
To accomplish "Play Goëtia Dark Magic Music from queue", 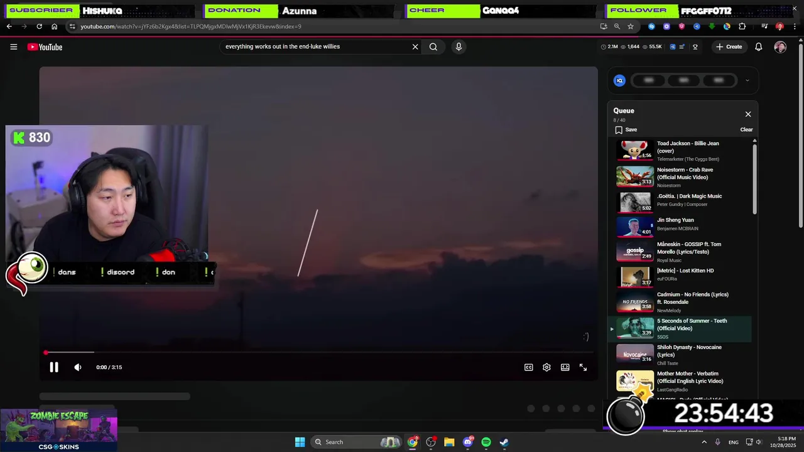I will (x=683, y=202).
